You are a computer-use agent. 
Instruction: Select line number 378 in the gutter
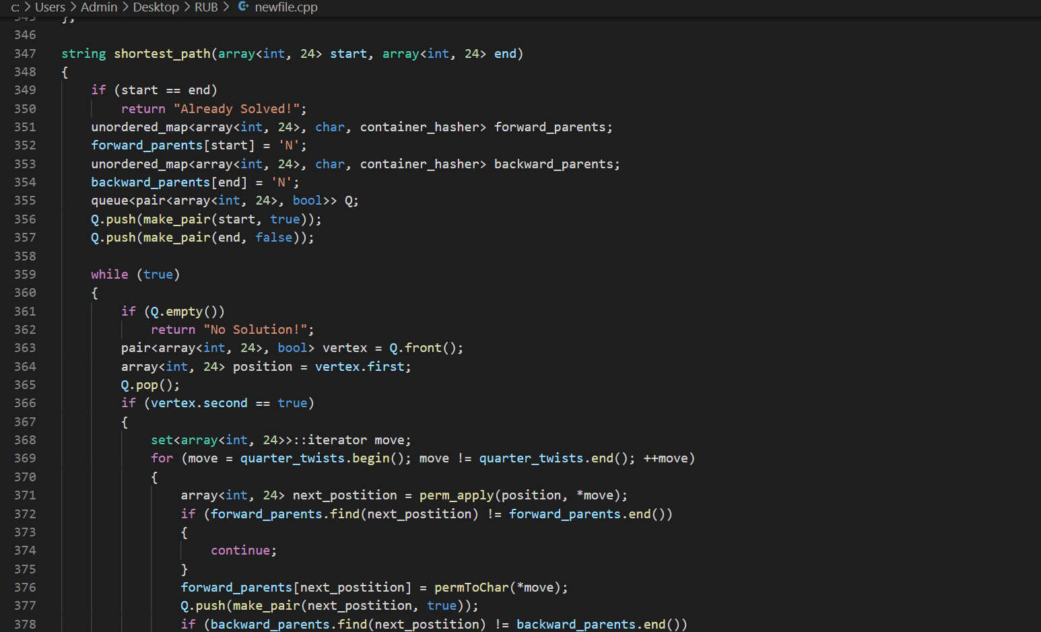pyautogui.click(x=25, y=625)
